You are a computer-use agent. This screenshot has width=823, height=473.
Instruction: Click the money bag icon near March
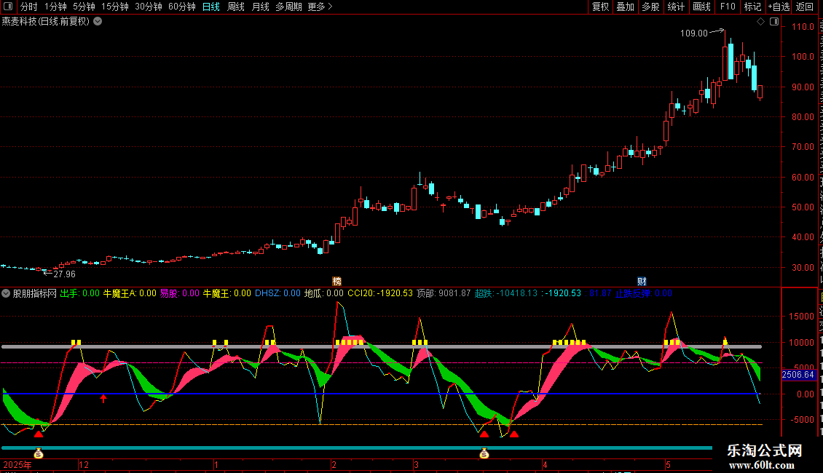[x=484, y=453]
